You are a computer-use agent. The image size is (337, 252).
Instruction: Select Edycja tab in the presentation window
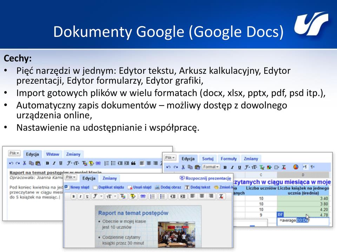point(89,178)
